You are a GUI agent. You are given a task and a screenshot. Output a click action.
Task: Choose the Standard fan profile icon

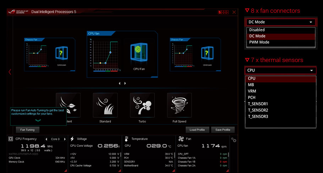[x=105, y=105]
